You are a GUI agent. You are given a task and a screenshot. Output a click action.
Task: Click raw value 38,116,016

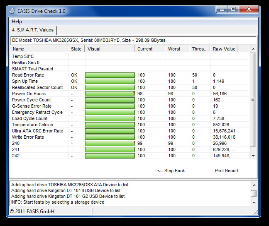tap(224, 137)
